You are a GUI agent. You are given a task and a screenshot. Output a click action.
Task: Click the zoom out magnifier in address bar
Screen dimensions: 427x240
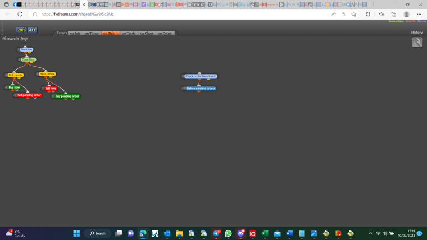pyautogui.click(x=343, y=14)
